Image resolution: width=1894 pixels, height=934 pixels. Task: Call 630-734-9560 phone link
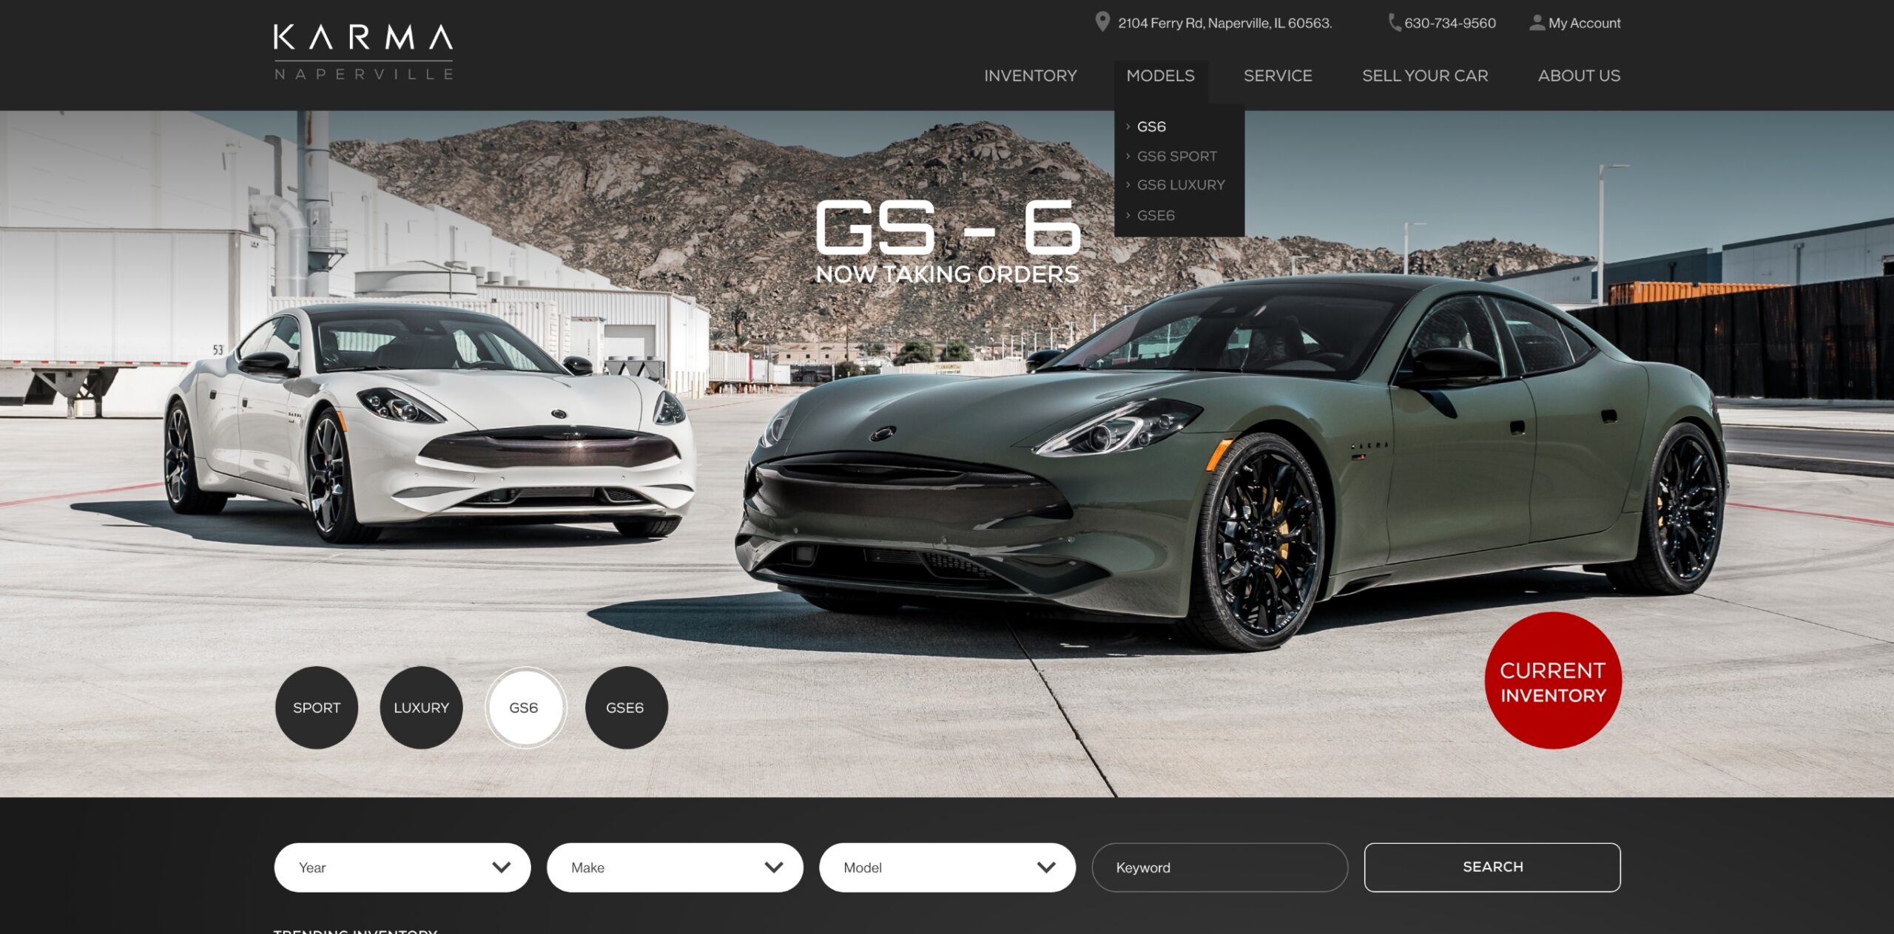pos(1449,23)
